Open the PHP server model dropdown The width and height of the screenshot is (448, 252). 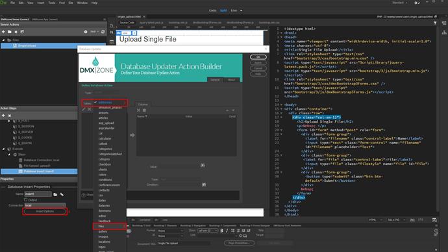95,32
